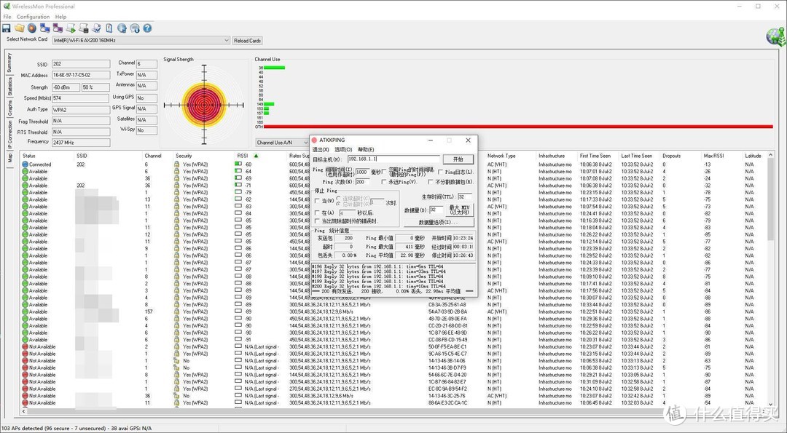The image size is (787, 433).
Task: Toggle the Ping log (Ping日志) checkbox
Action: coord(441,172)
